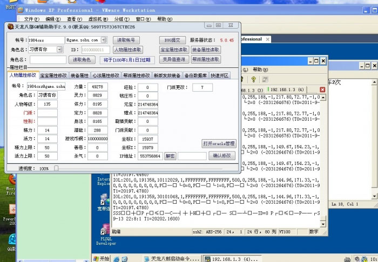Image resolution: width=378 pixels, height=262 pixels.
Task: Click the 读取帐号 button
Action: pyautogui.click(x=126, y=40)
